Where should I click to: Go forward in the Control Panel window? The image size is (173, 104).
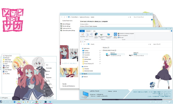(x=64, y=17)
